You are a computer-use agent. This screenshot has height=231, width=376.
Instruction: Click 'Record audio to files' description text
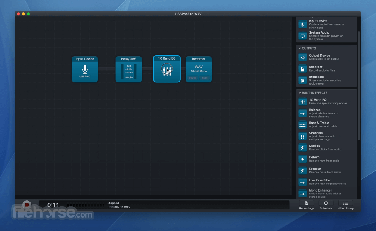pyautogui.click(x=322, y=70)
